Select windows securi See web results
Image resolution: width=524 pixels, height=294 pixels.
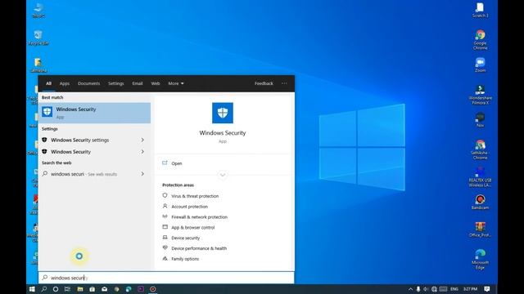click(x=94, y=174)
